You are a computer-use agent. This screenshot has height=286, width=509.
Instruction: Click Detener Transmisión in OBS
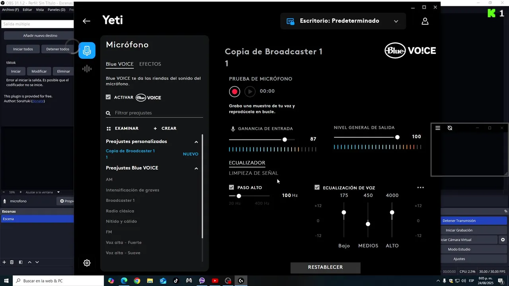point(474,221)
